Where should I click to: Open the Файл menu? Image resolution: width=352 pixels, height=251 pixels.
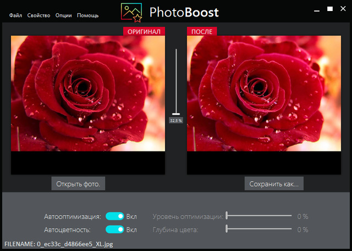[x=15, y=15]
